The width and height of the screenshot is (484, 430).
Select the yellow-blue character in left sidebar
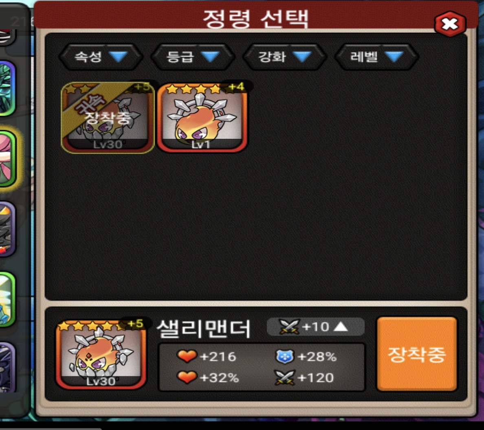point(7,299)
